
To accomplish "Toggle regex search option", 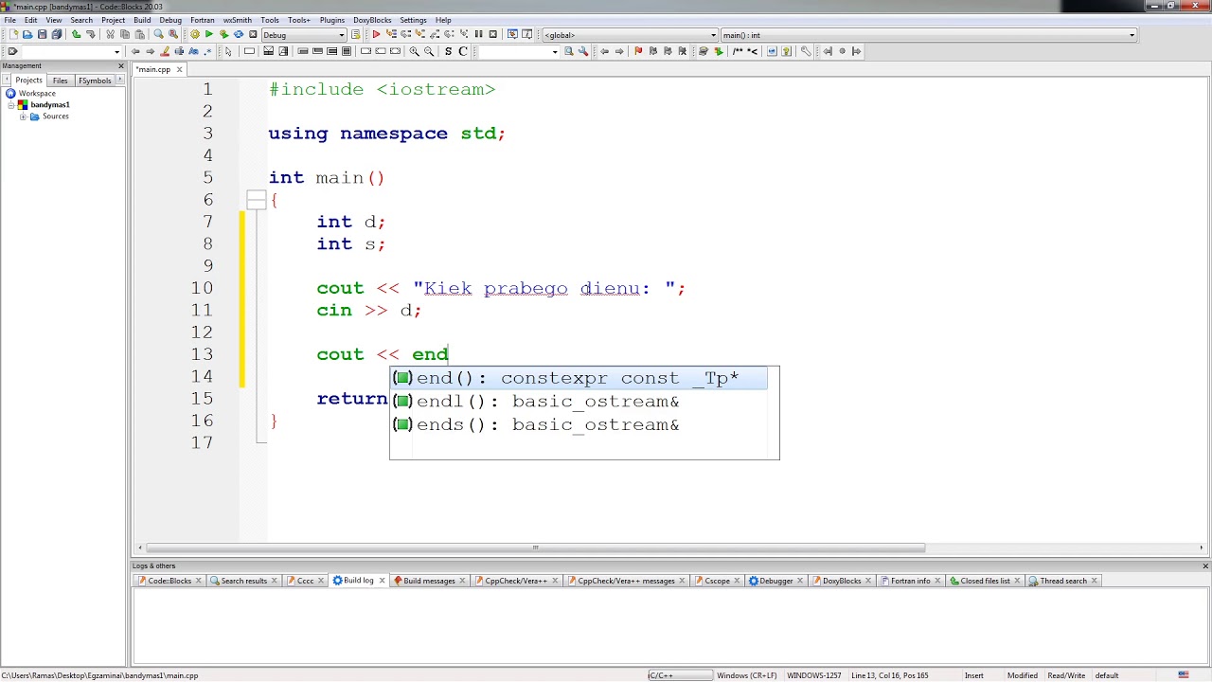I will [207, 51].
